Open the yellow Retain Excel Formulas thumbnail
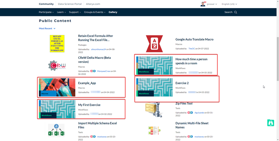 coord(57,44)
